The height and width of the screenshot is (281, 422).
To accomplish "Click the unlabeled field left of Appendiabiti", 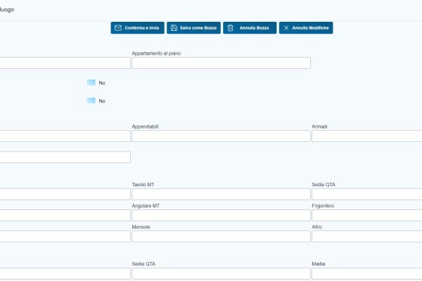I will (65, 136).
